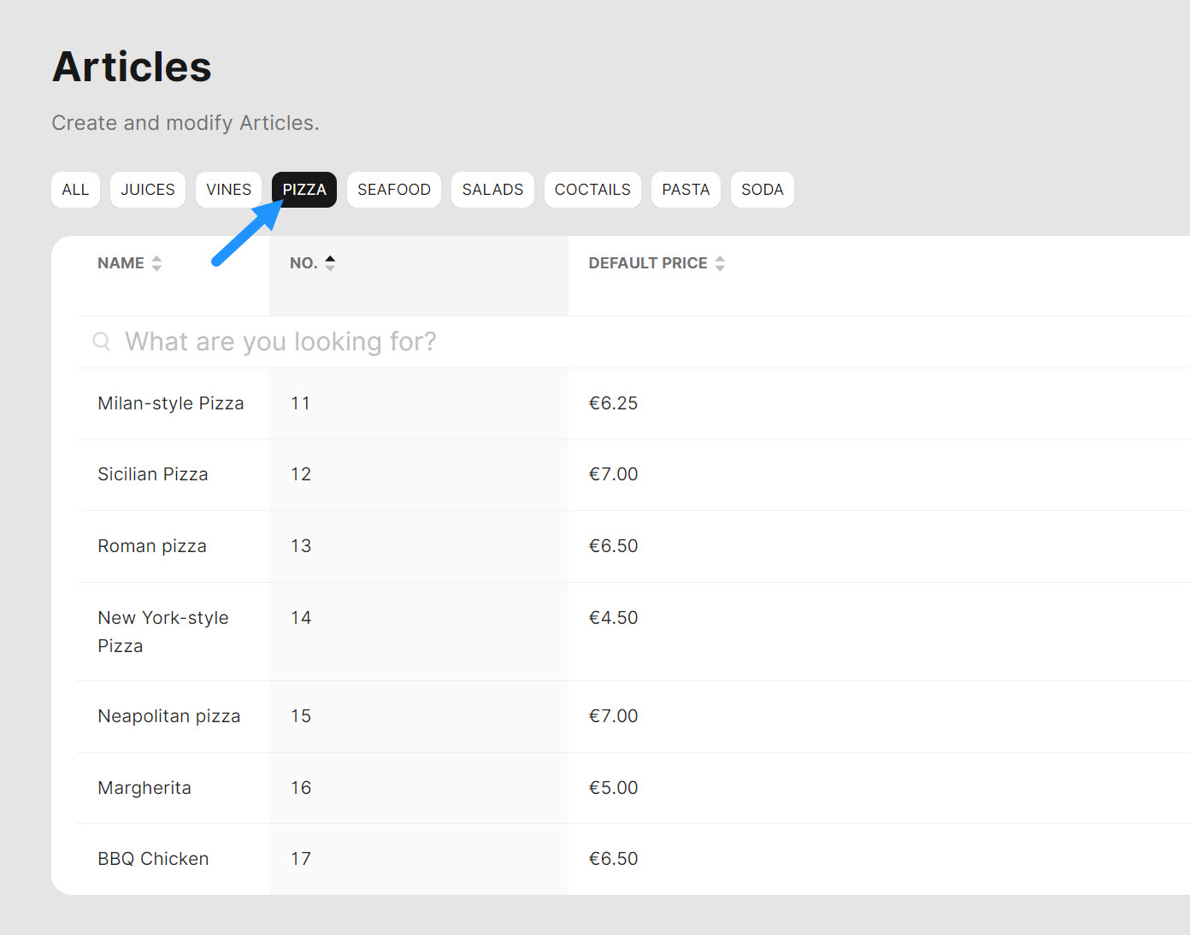Image resolution: width=1190 pixels, height=935 pixels.
Task: Select the Sicilian Pizza row
Action: click(x=153, y=474)
